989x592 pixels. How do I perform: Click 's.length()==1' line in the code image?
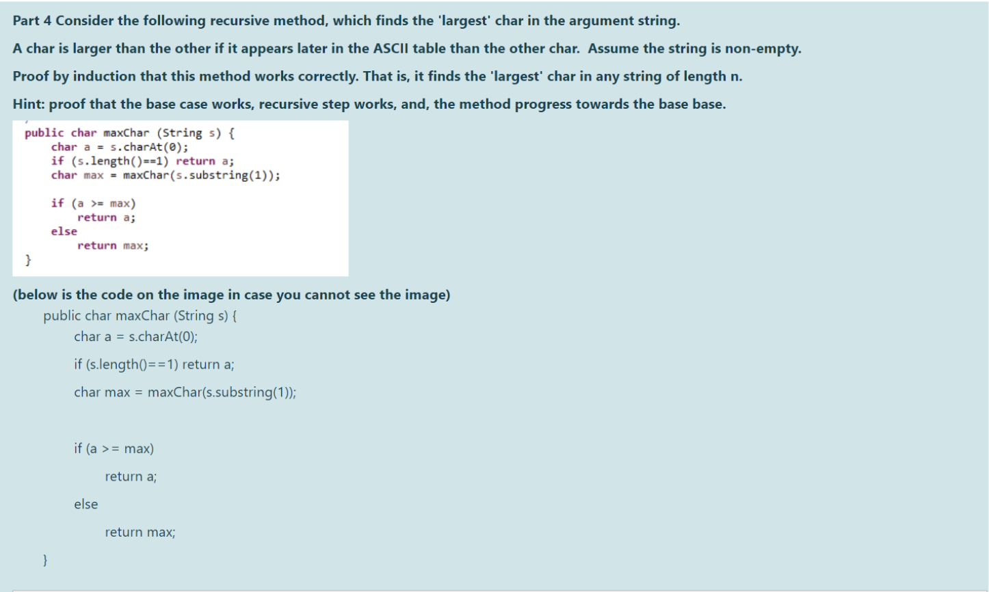pyautogui.click(x=142, y=161)
